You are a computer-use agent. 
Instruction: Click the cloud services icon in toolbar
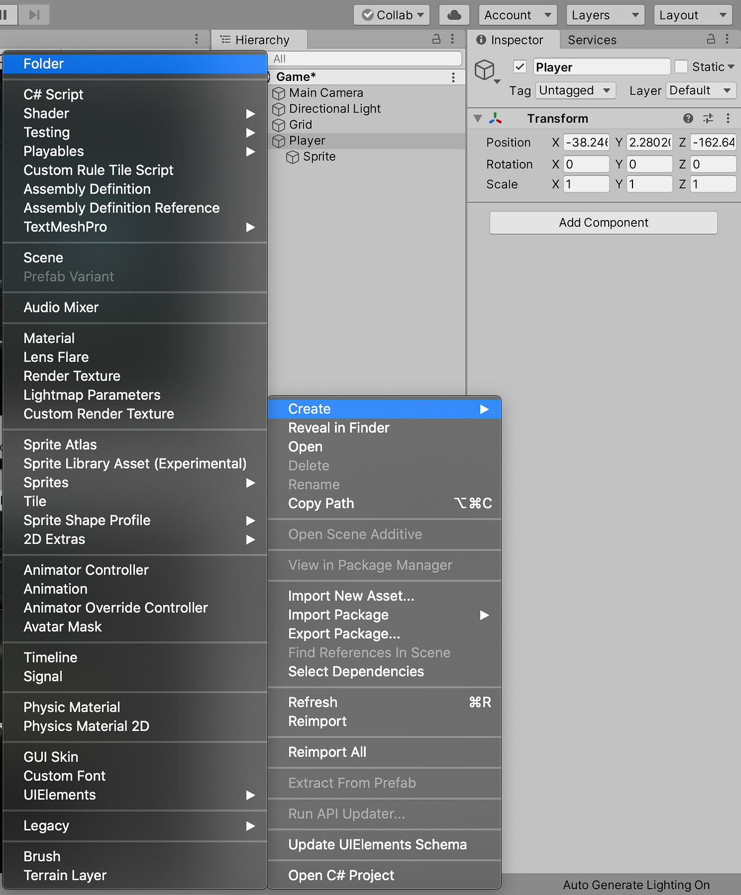(454, 15)
